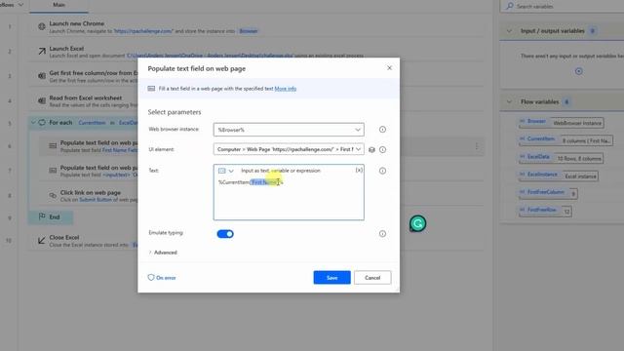The image size is (624, 351).
Task: Click the Close Excel arrow icon
Action: [x=41, y=241]
